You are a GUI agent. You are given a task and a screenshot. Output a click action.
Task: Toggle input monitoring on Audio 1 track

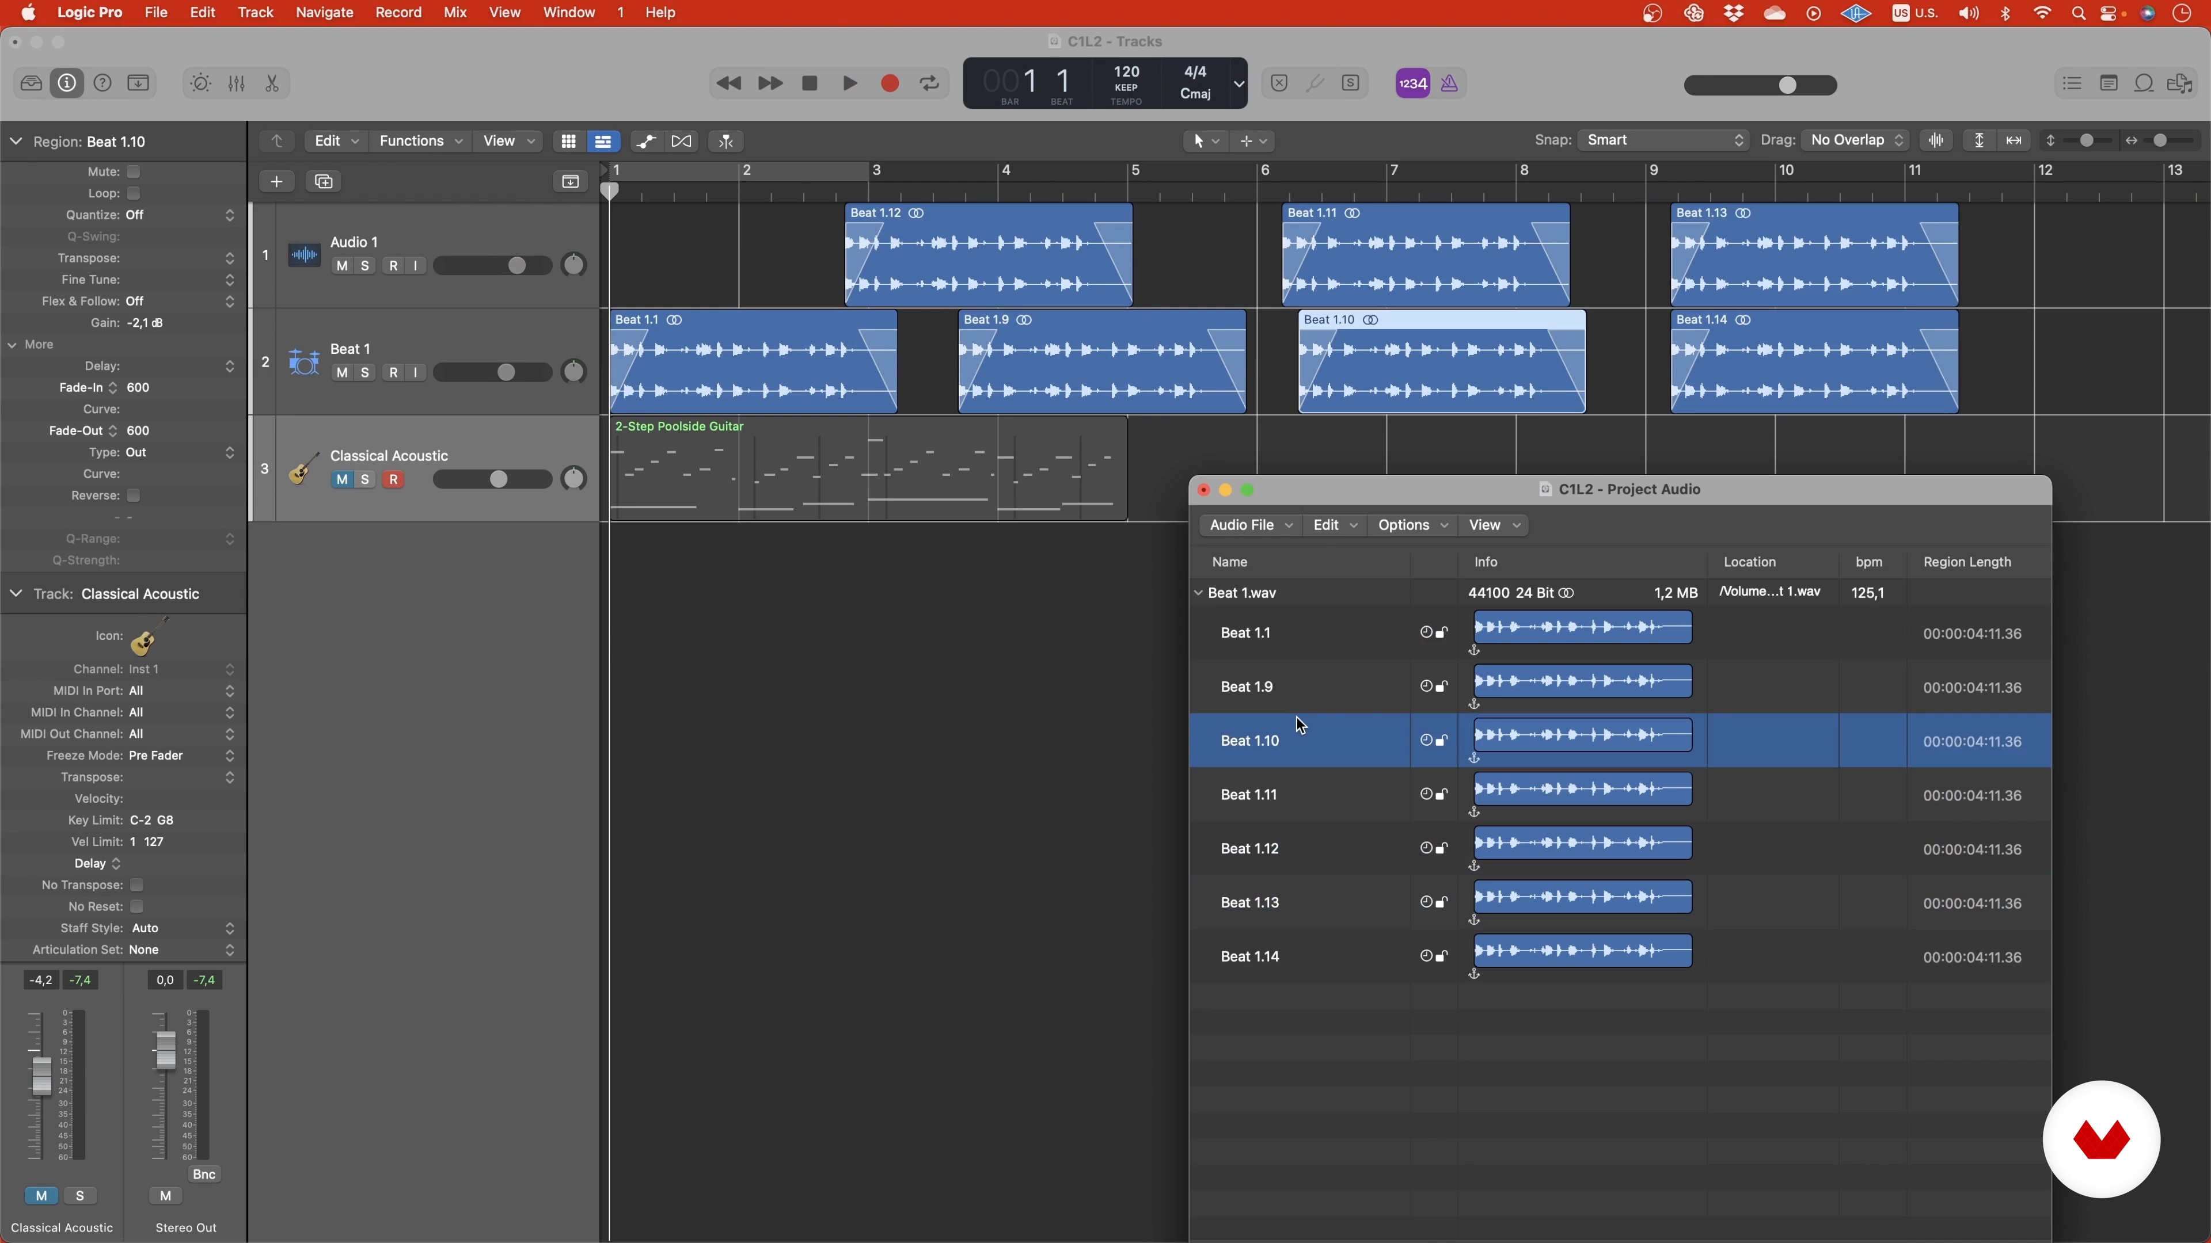pyautogui.click(x=415, y=266)
